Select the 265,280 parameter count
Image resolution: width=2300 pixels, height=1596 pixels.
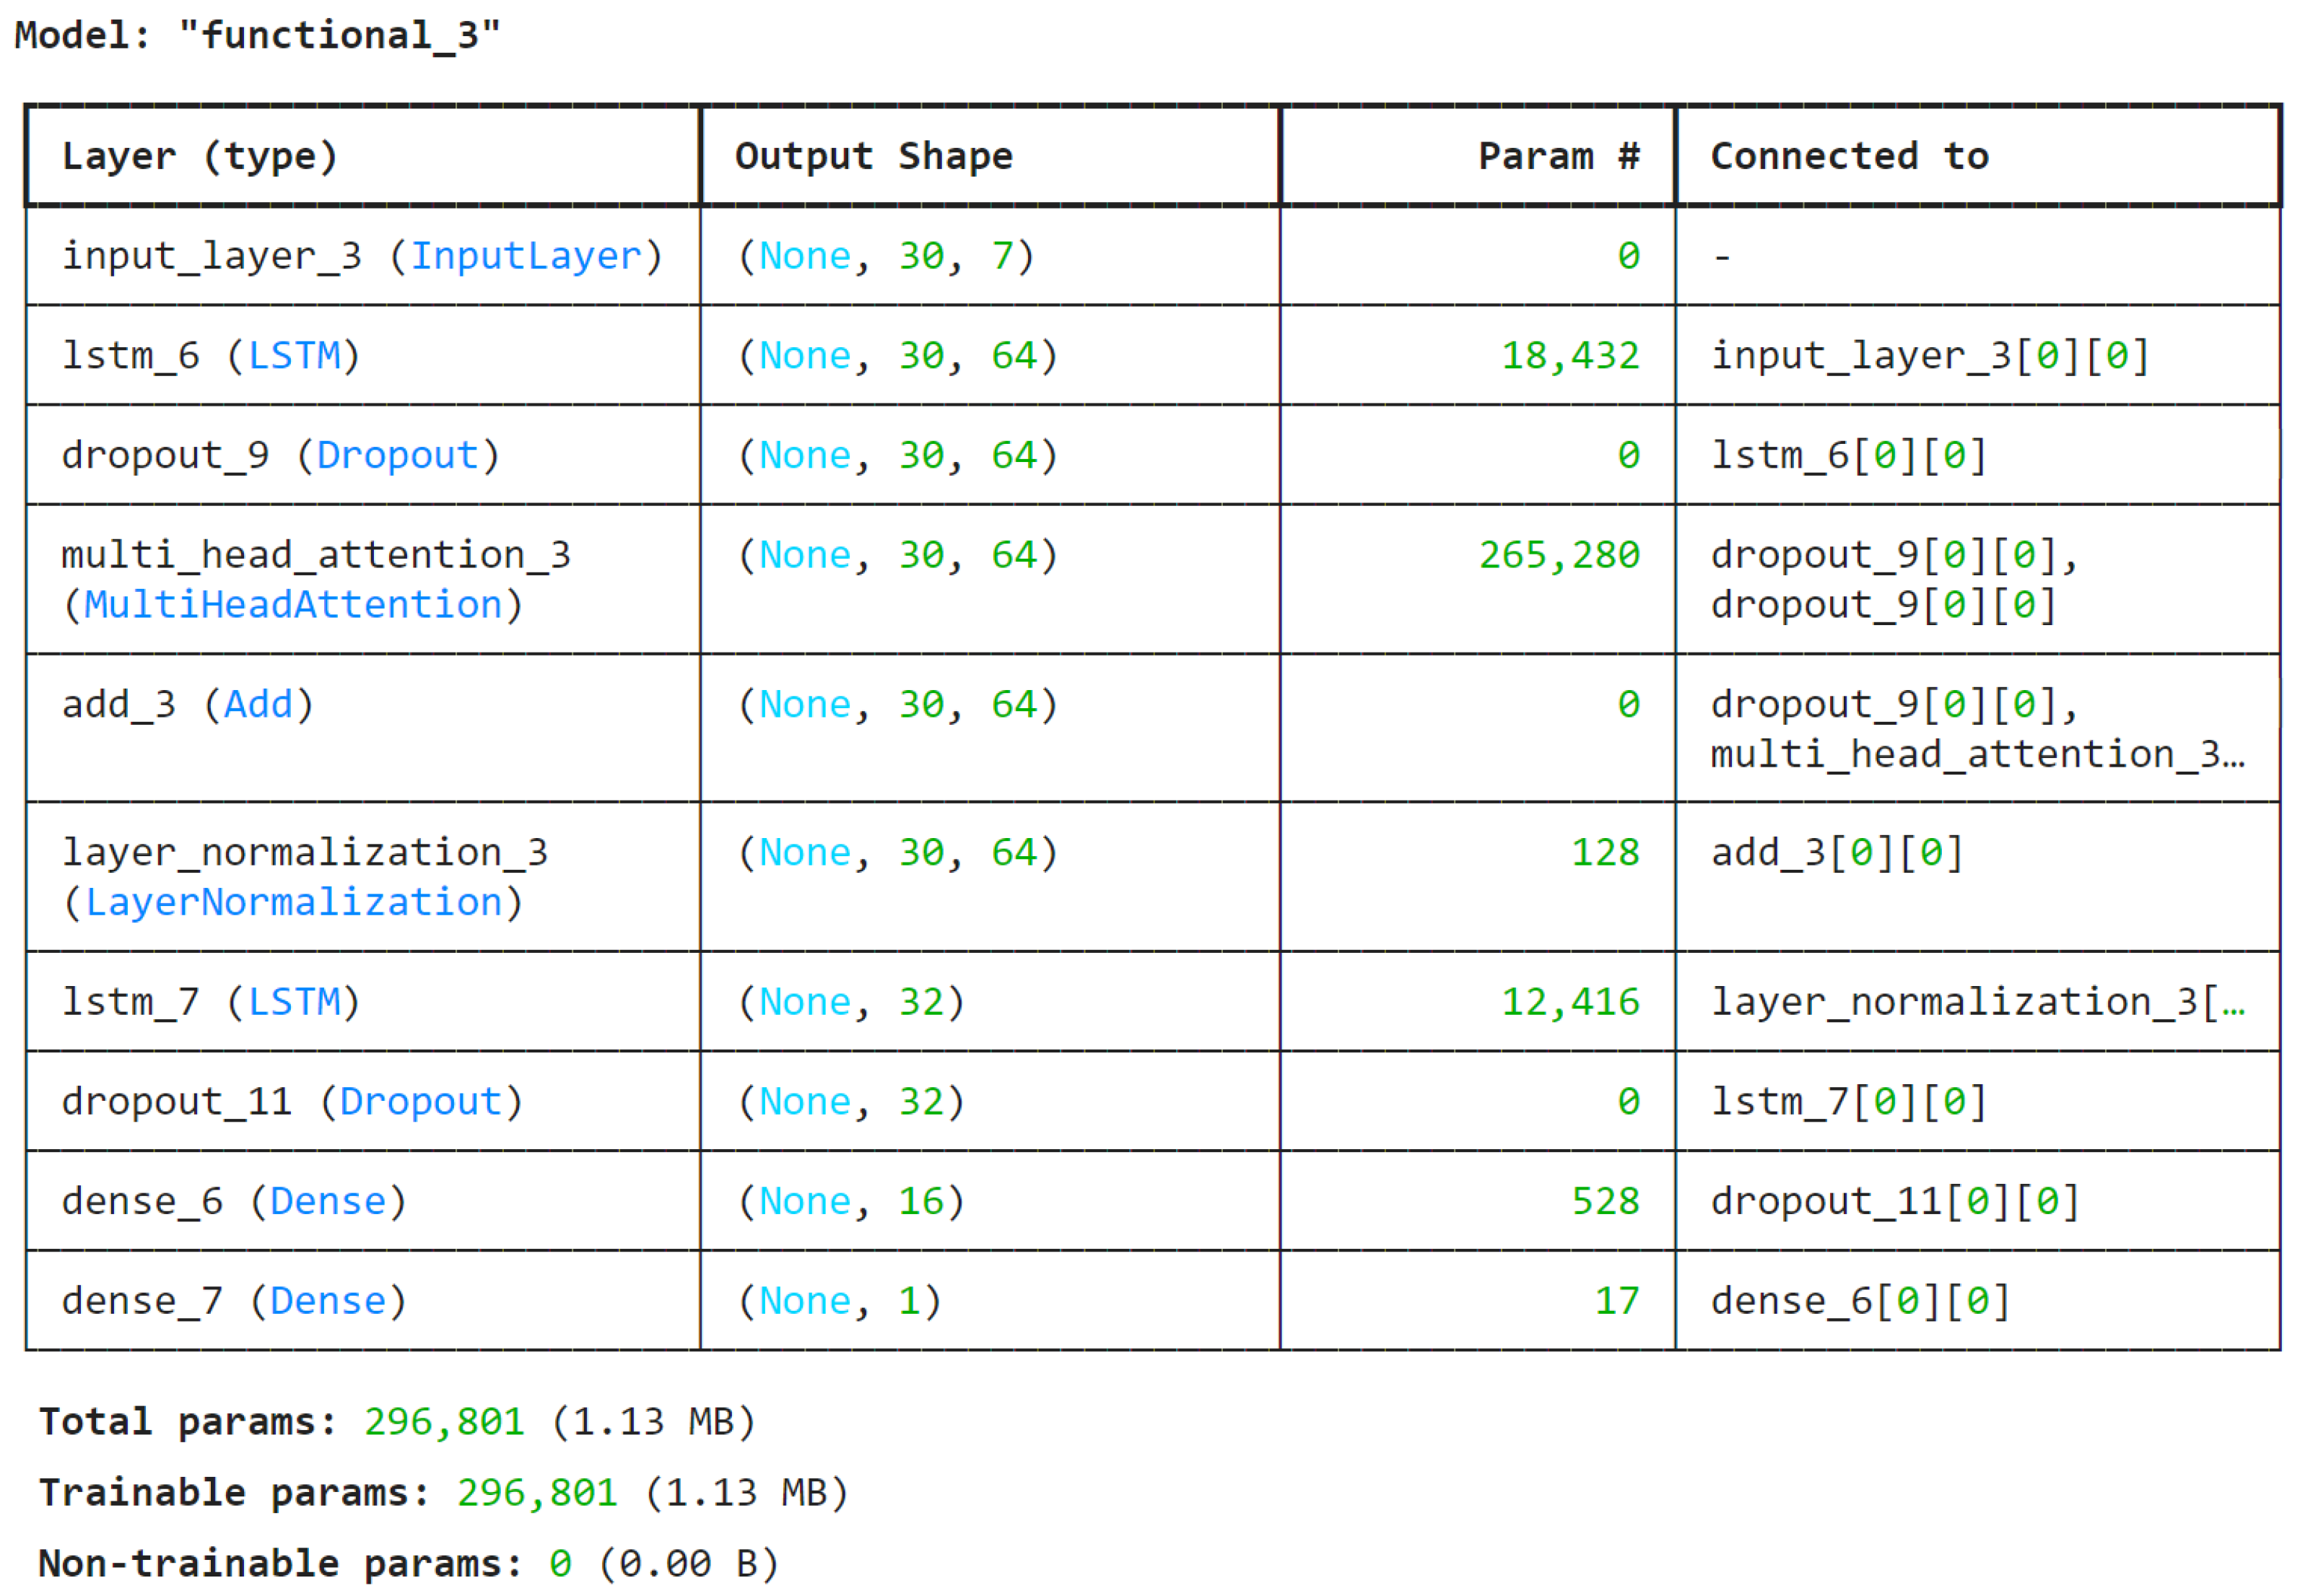pos(1560,555)
